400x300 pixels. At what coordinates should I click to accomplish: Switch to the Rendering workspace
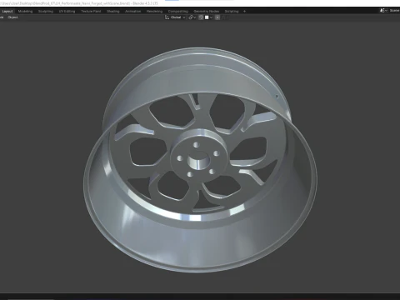(x=154, y=12)
